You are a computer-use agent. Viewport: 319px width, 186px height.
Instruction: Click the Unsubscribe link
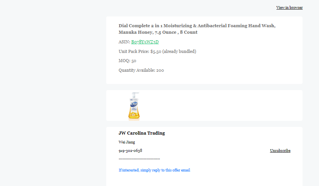click(x=280, y=151)
